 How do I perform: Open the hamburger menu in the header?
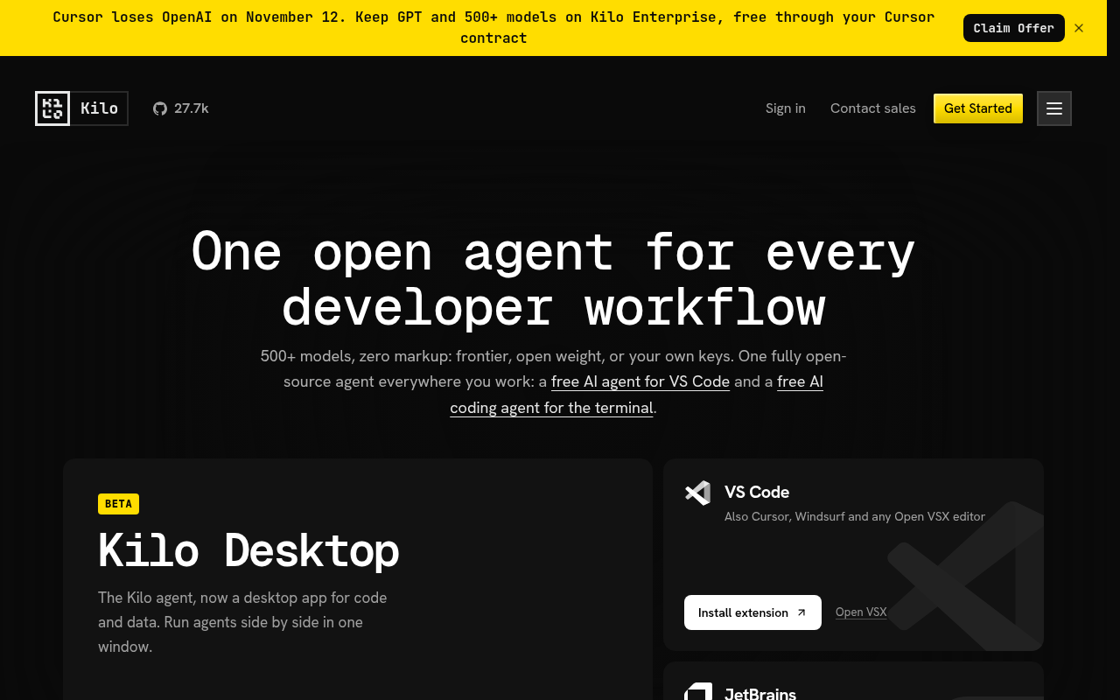point(1054,108)
